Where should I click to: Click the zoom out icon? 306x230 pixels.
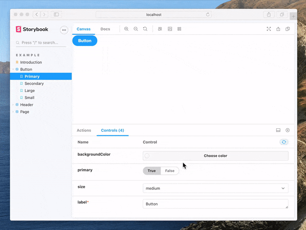coord(136,29)
